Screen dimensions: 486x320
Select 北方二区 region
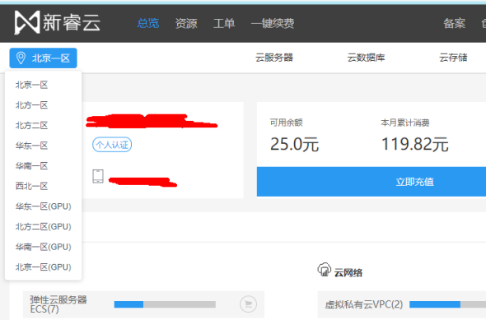pos(31,125)
